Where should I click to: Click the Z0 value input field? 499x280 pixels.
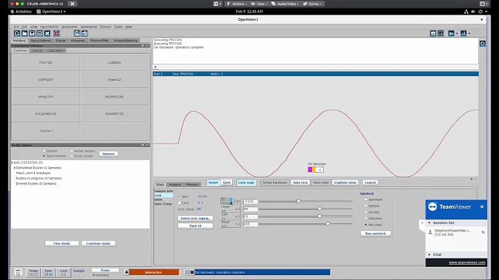(250, 202)
